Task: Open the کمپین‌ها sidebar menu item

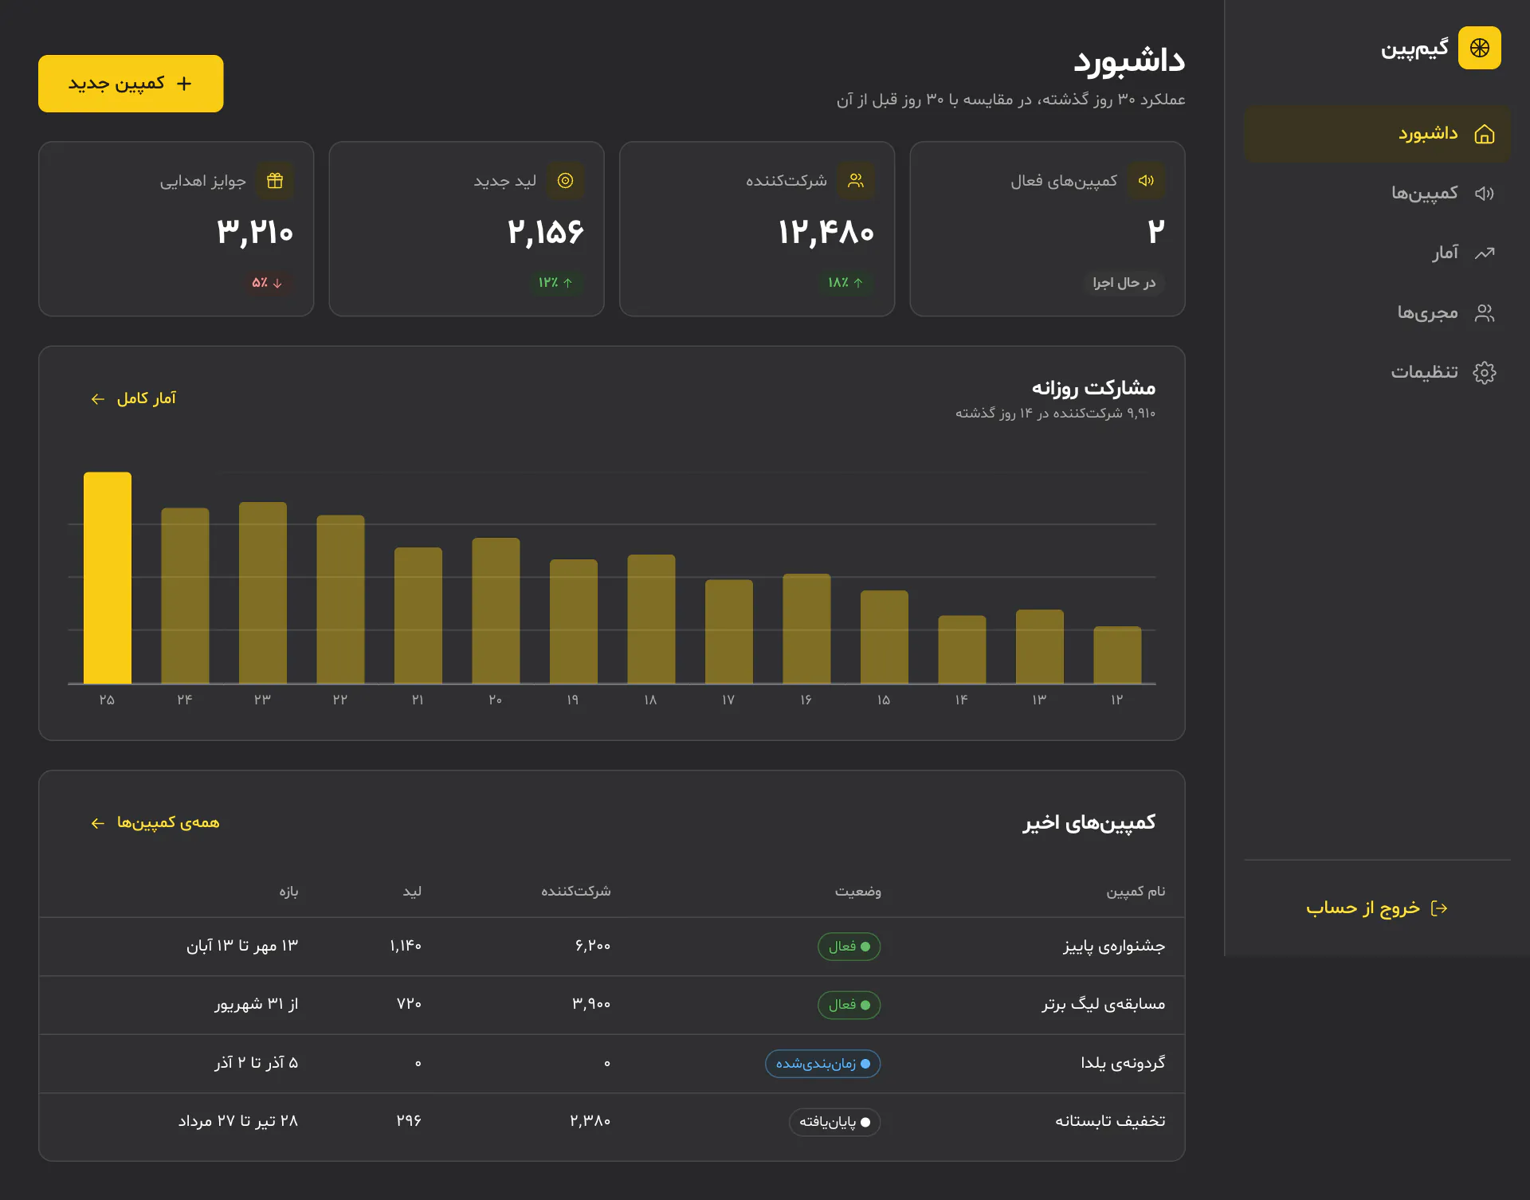Action: click(x=1377, y=194)
